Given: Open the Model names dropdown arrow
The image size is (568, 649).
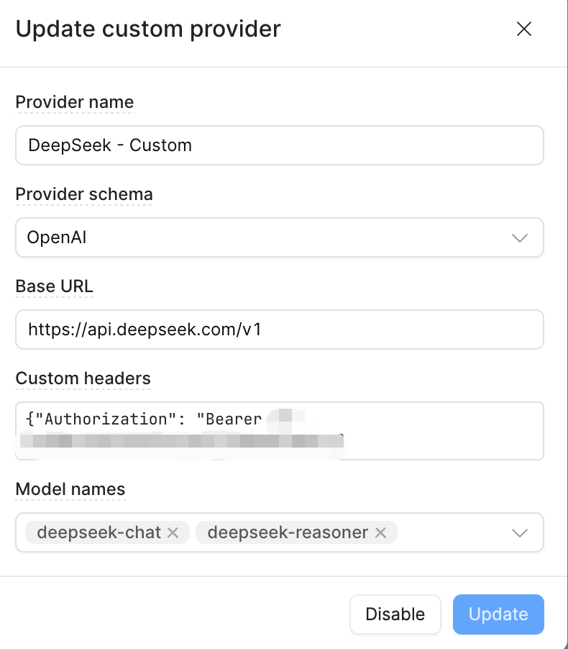Looking at the screenshot, I should [519, 532].
